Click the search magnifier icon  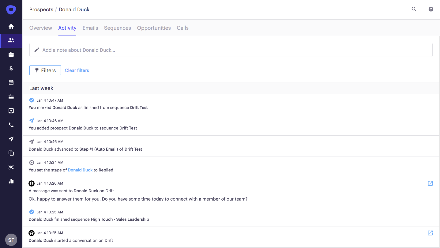click(x=414, y=9)
